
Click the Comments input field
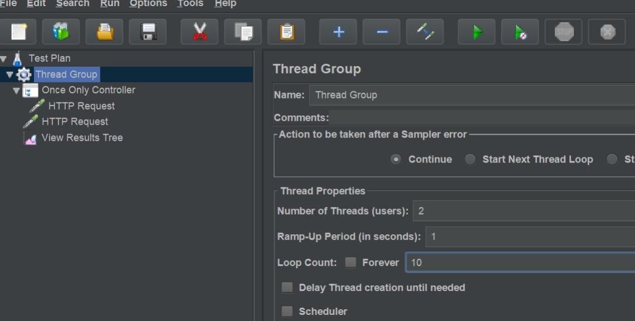tap(482, 117)
